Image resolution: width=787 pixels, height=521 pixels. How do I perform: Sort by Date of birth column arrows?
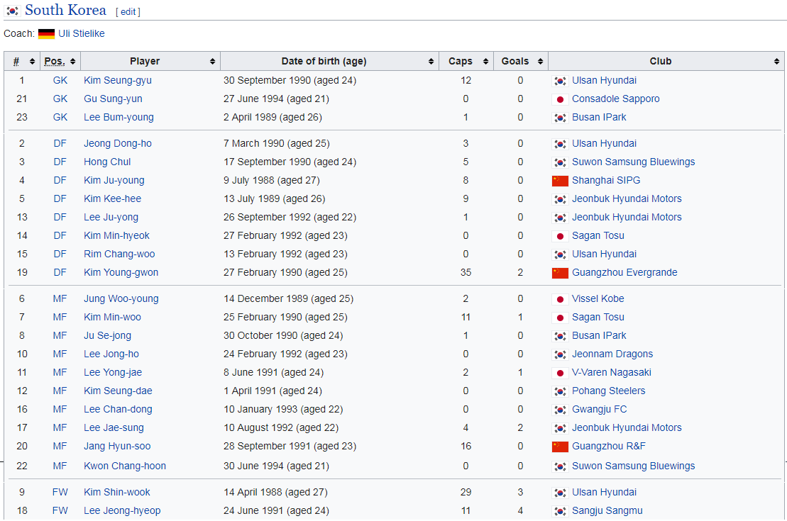pos(431,61)
